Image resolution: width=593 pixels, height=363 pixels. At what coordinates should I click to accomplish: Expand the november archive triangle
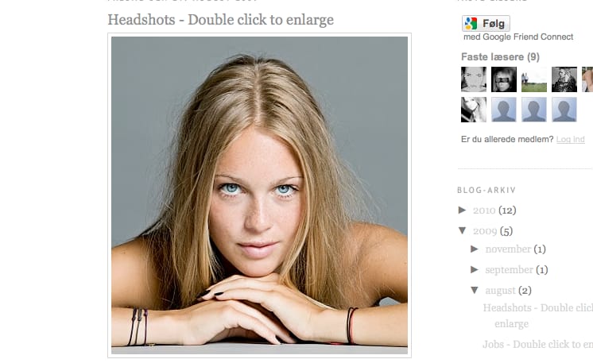475,249
